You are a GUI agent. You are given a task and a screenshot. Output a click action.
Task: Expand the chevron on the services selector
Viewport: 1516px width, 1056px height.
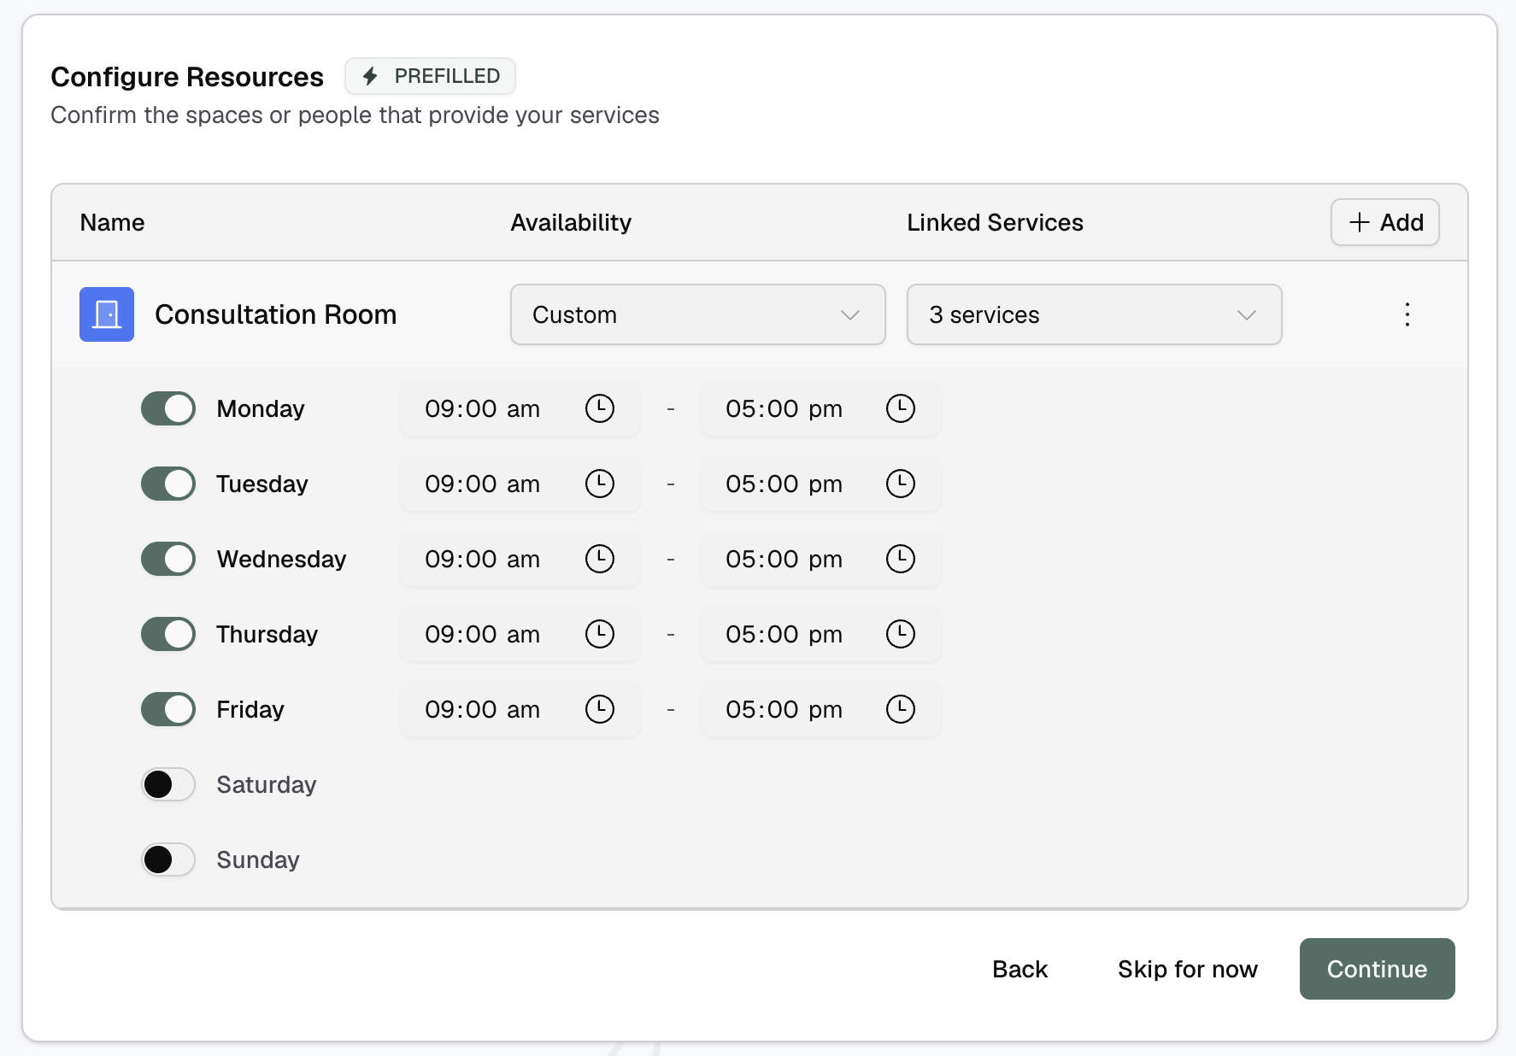tap(1247, 314)
